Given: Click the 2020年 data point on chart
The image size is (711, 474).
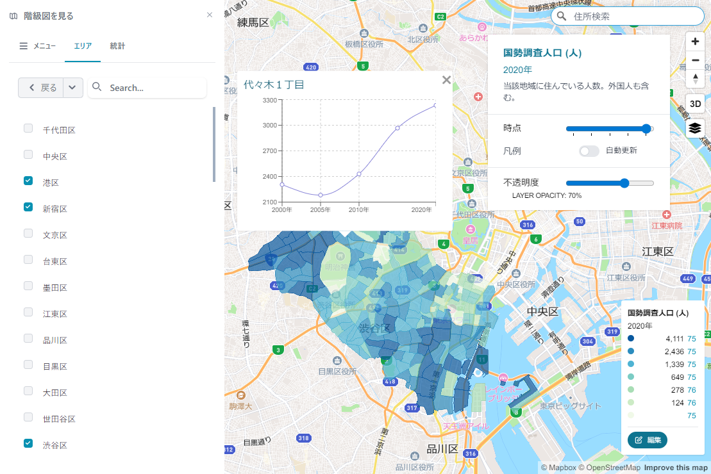Looking at the screenshot, I should (435, 105).
